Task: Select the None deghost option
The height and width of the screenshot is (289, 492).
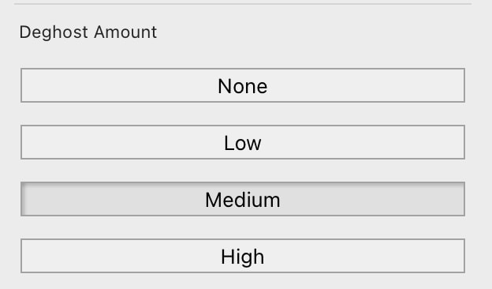Action: pos(243,85)
